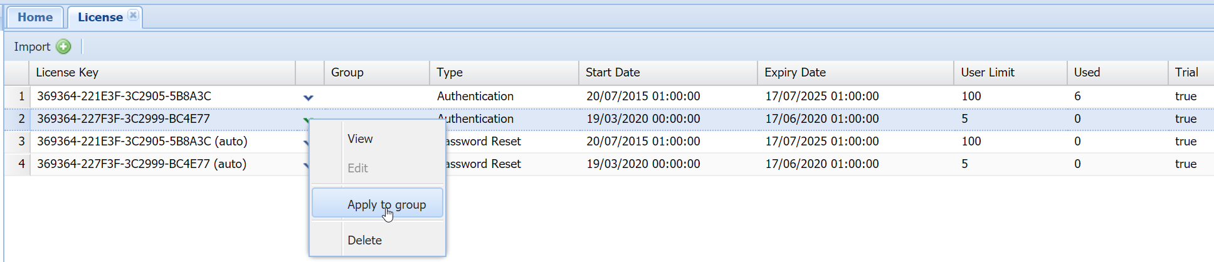
Task: Click the Start Date column header
Action: click(612, 73)
